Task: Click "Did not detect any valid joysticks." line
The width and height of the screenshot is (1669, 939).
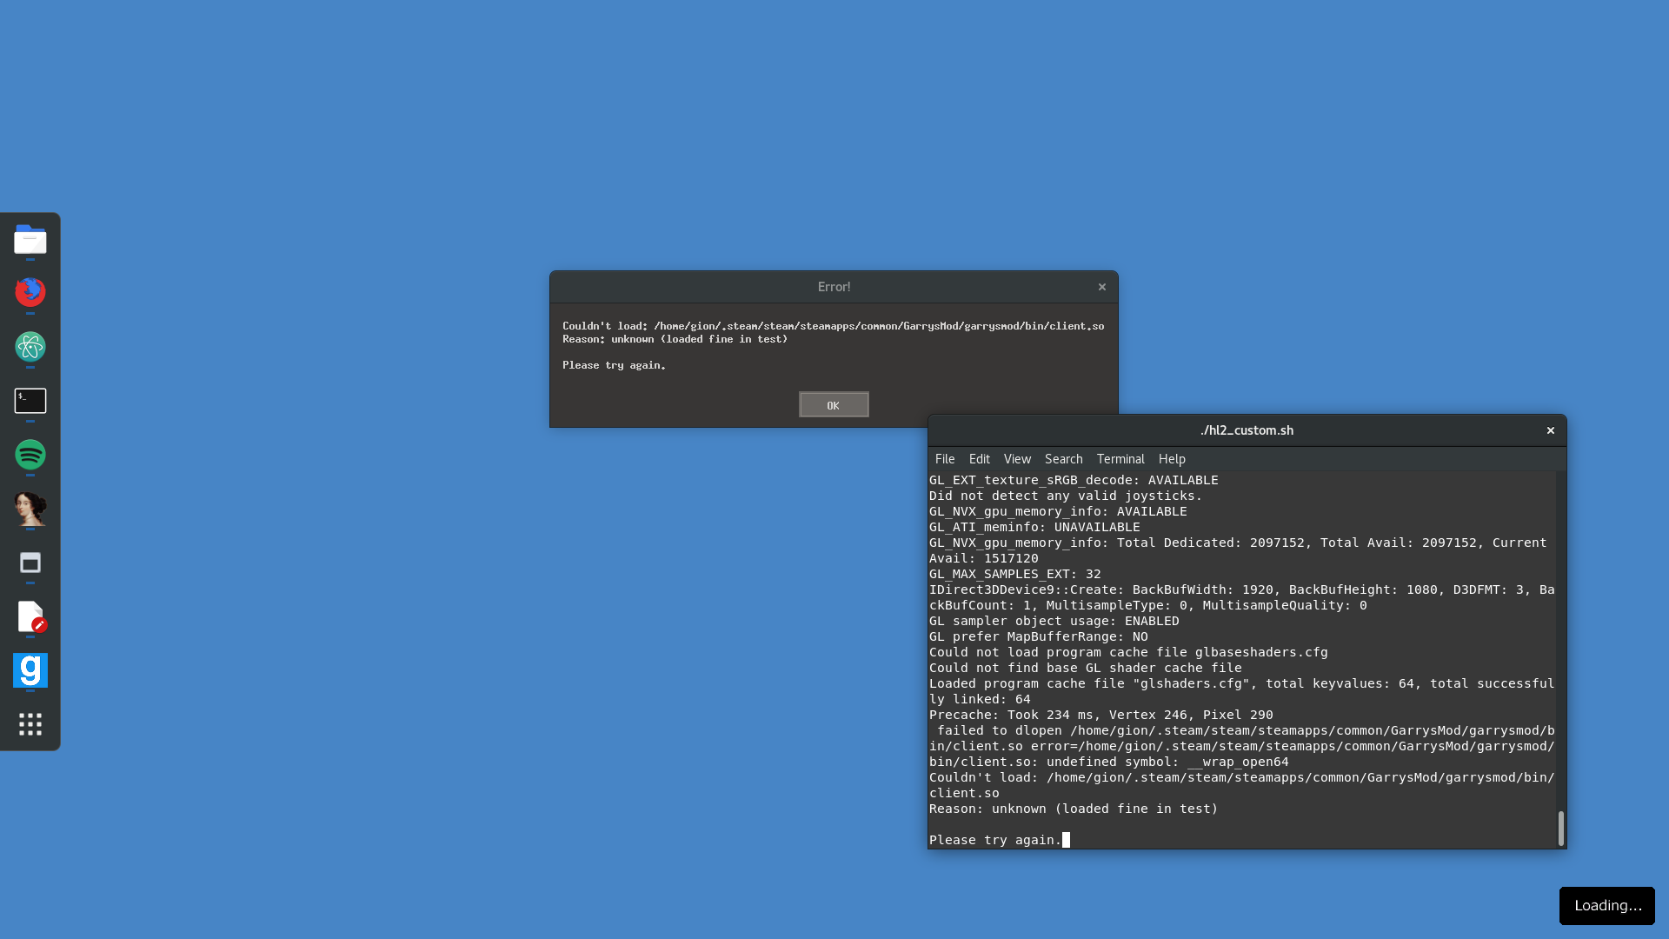Action: click(x=1066, y=496)
